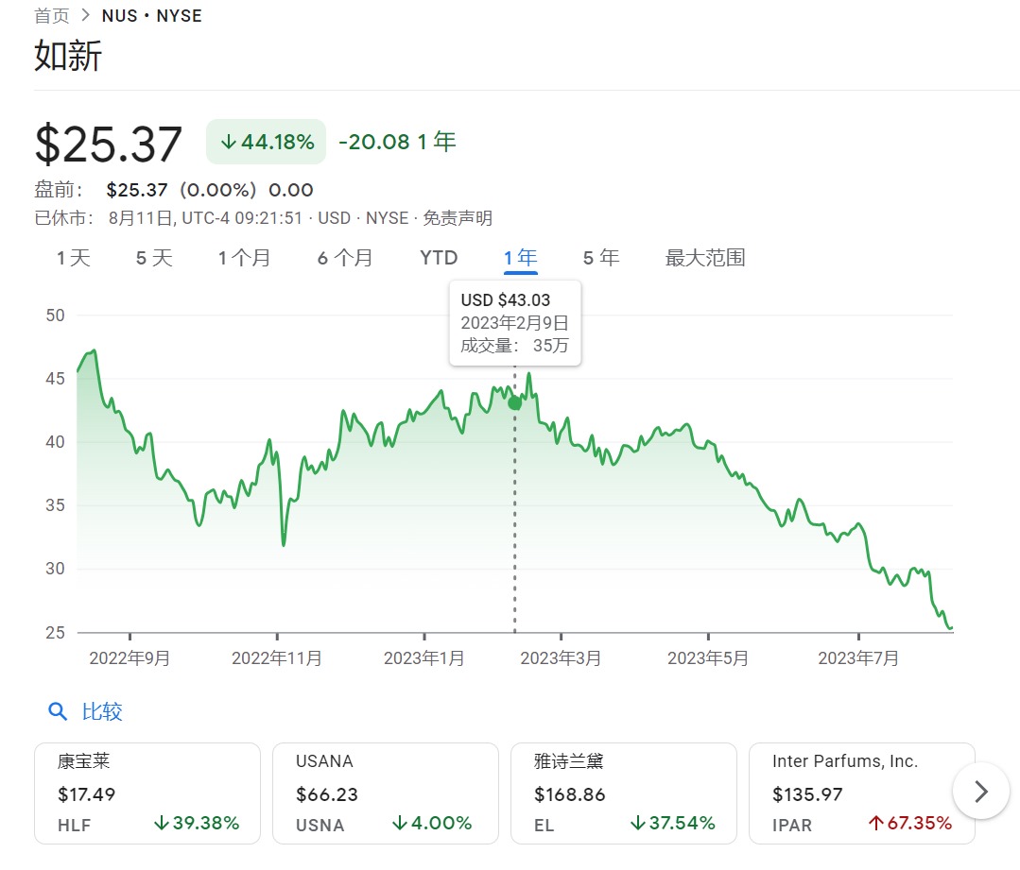Screen dimensions: 1020x870
Task: Click the $135.97 price on Inter Parfums card
Action: coord(807,794)
